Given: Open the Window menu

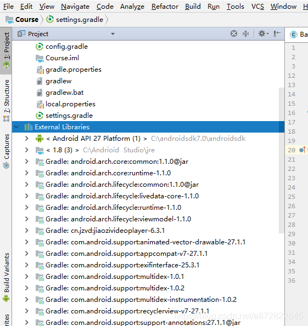Looking at the screenshot, I should coord(283,7).
